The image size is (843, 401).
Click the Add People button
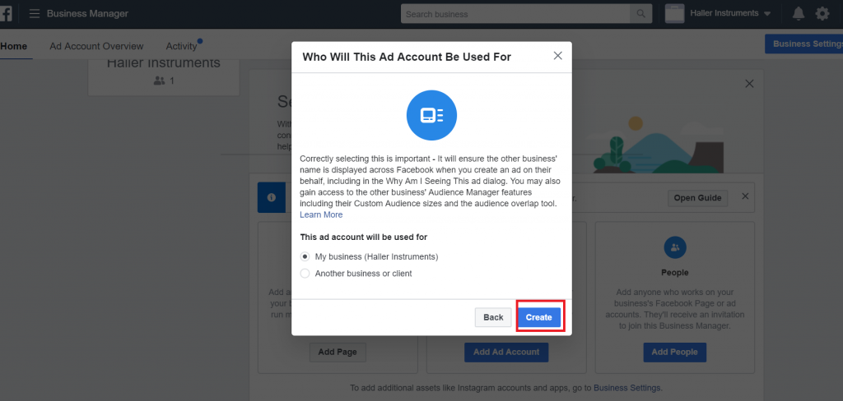675,353
